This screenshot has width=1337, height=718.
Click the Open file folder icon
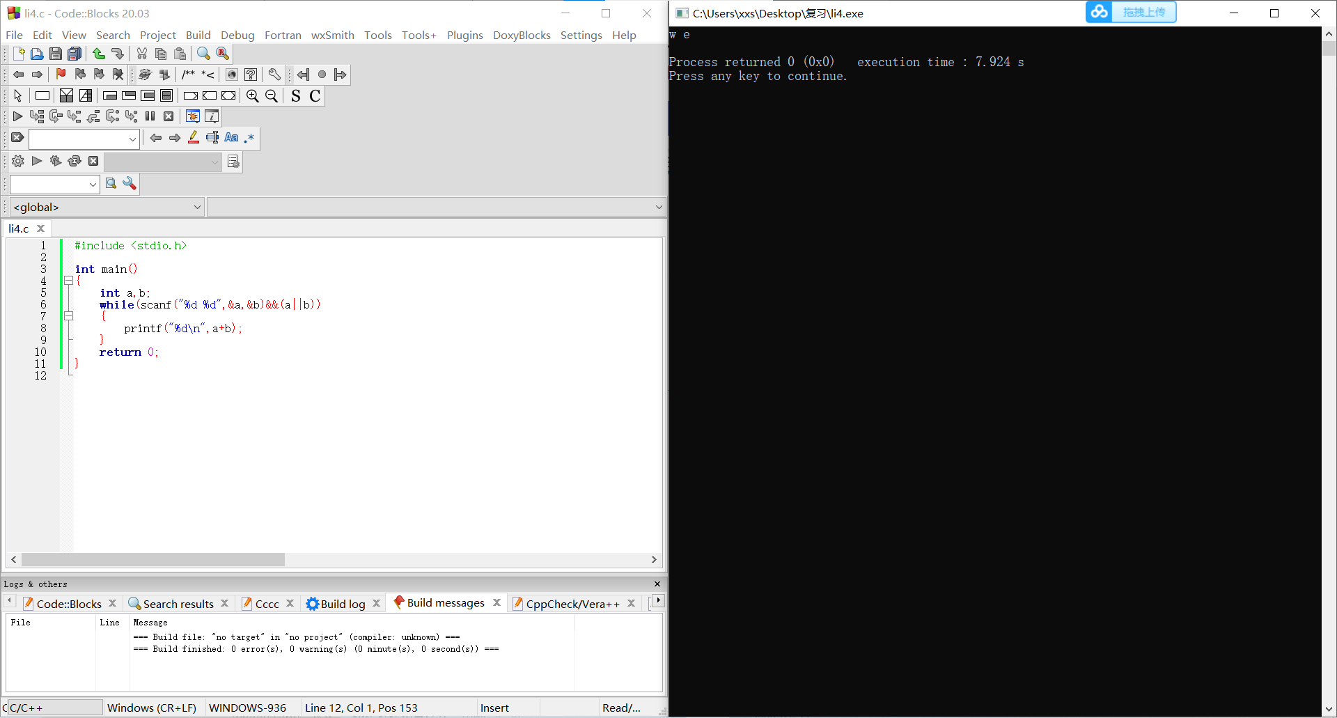[x=37, y=54]
